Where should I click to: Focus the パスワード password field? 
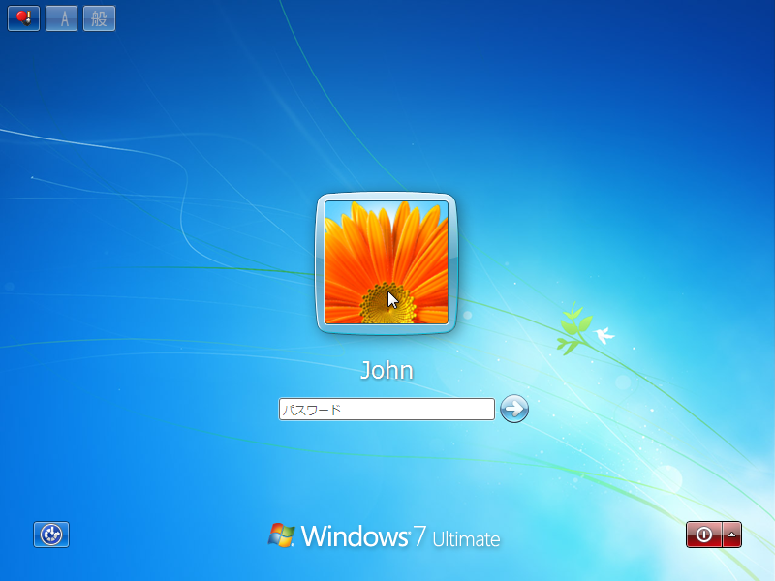[x=387, y=409]
